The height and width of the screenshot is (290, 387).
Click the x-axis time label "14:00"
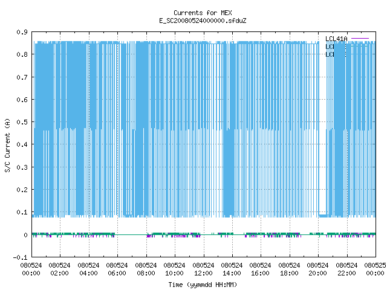(232, 273)
